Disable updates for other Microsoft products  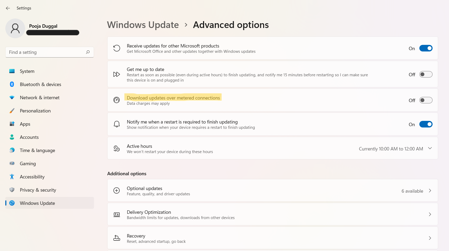tap(426, 48)
